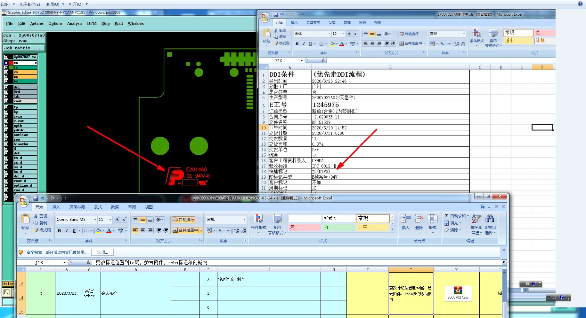Viewport: 586px width, 318px height.
Task: Toggle the 'rout' layer checkbox in Graphic Editor
Action: click(x=6, y=101)
